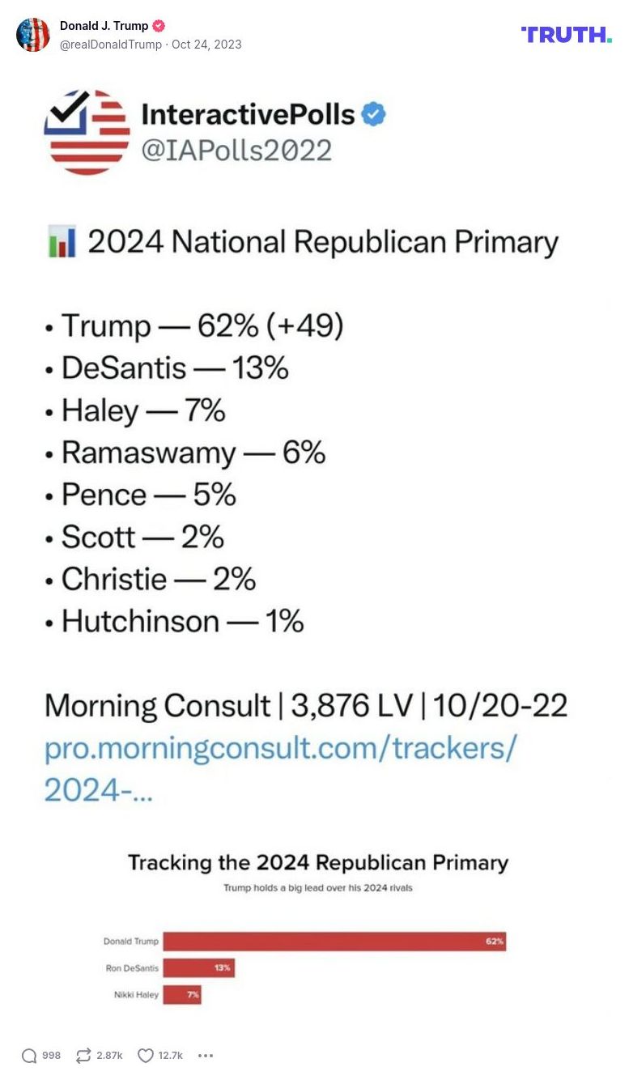The height and width of the screenshot is (1080, 629).
Task: Click the @IAPolls2022 handle
Action: pyautogui.click(x=236, y=150)
